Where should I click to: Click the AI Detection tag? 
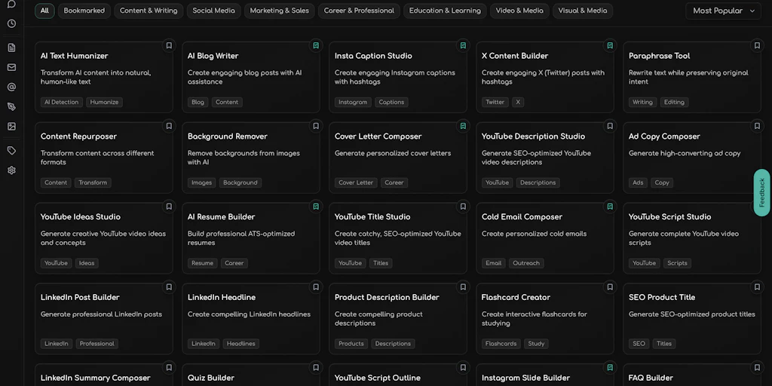coord(62,102)
